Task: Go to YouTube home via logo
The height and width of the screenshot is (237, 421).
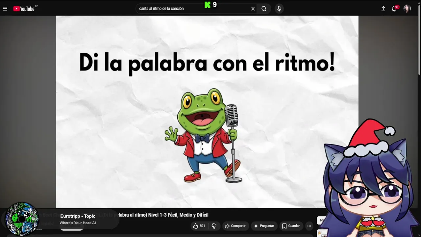Action: [24, 9]
